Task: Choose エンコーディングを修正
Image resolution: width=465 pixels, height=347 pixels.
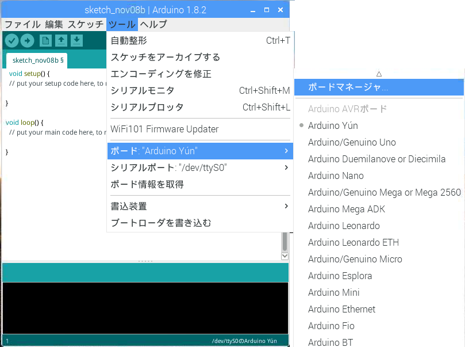Action: point(200,74)
